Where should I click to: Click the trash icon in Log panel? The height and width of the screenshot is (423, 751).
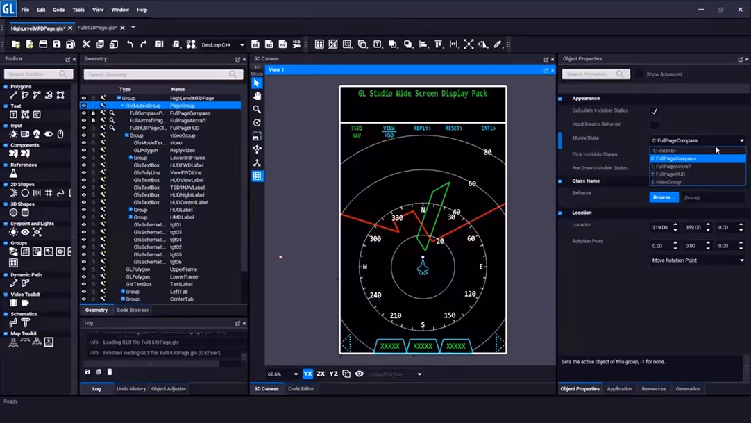click(x=110, y=372)
